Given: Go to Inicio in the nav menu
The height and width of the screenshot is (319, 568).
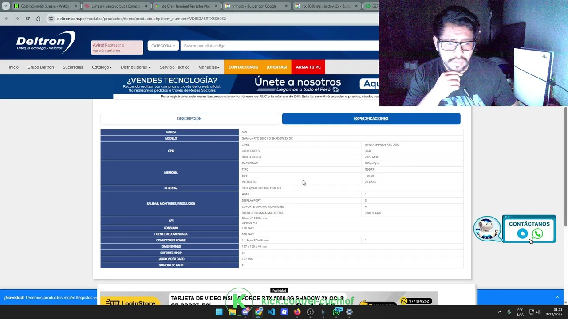Looking at the screenshot, I should click(14, 67).
